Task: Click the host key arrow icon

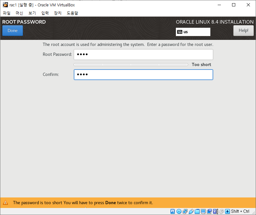Action: [x=227, y=211]
